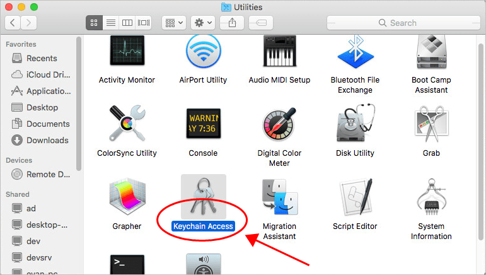
Task: Go back with the back arrow
Action: point(13,23)
